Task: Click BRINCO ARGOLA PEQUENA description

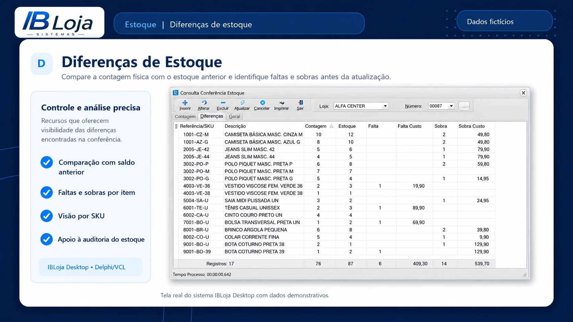Action: (256, 230)
